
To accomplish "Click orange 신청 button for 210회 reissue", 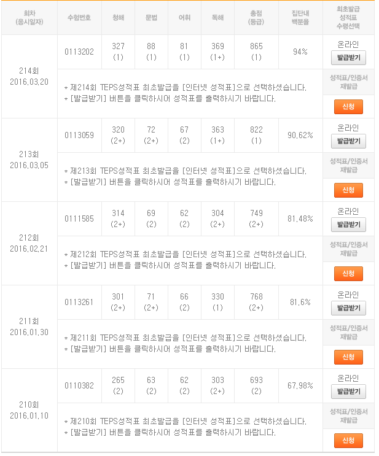I will pos(348,441).
